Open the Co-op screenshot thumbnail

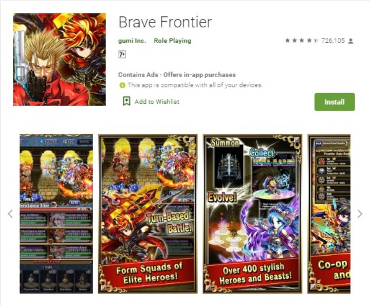pyautogui.click(x=329, y=214)
